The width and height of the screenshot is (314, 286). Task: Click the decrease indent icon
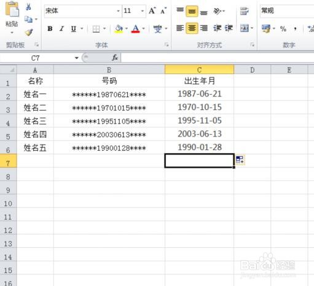(x=217, y=28)
